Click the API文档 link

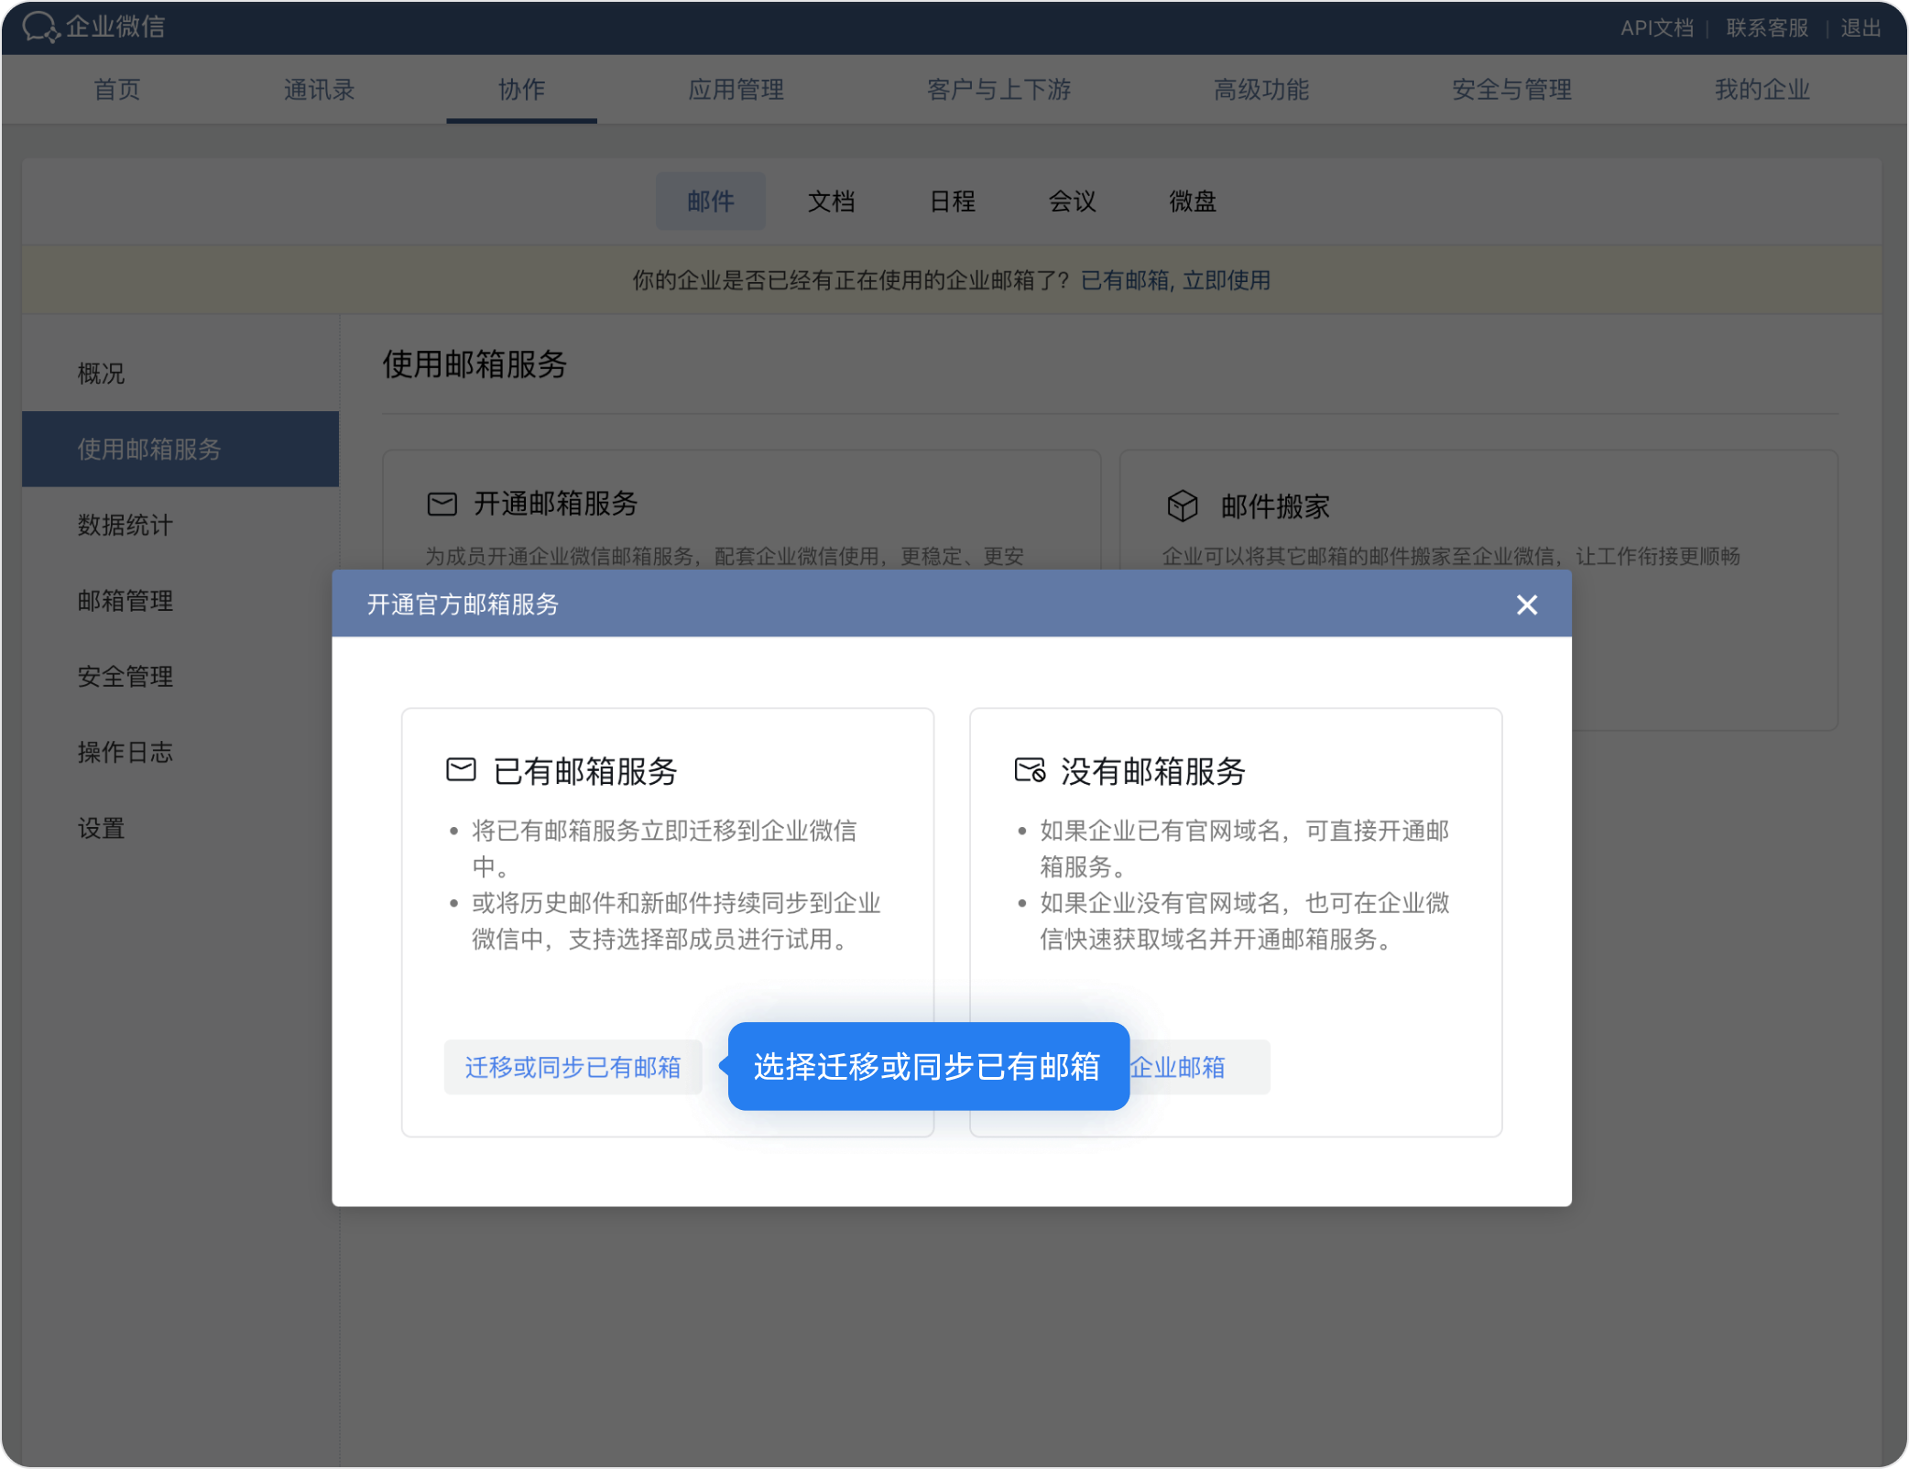(x=1656, y=27)
